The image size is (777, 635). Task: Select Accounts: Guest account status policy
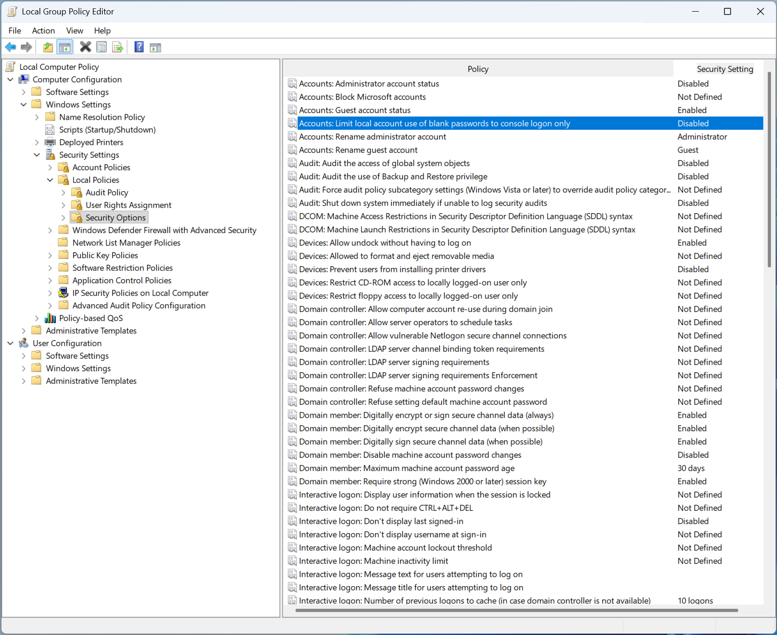click(355, 110)
